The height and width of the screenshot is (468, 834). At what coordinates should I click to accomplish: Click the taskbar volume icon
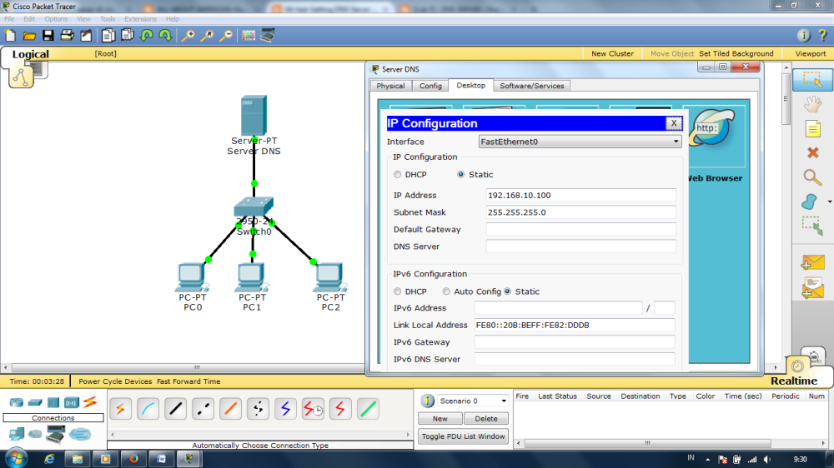click(767, 460)
